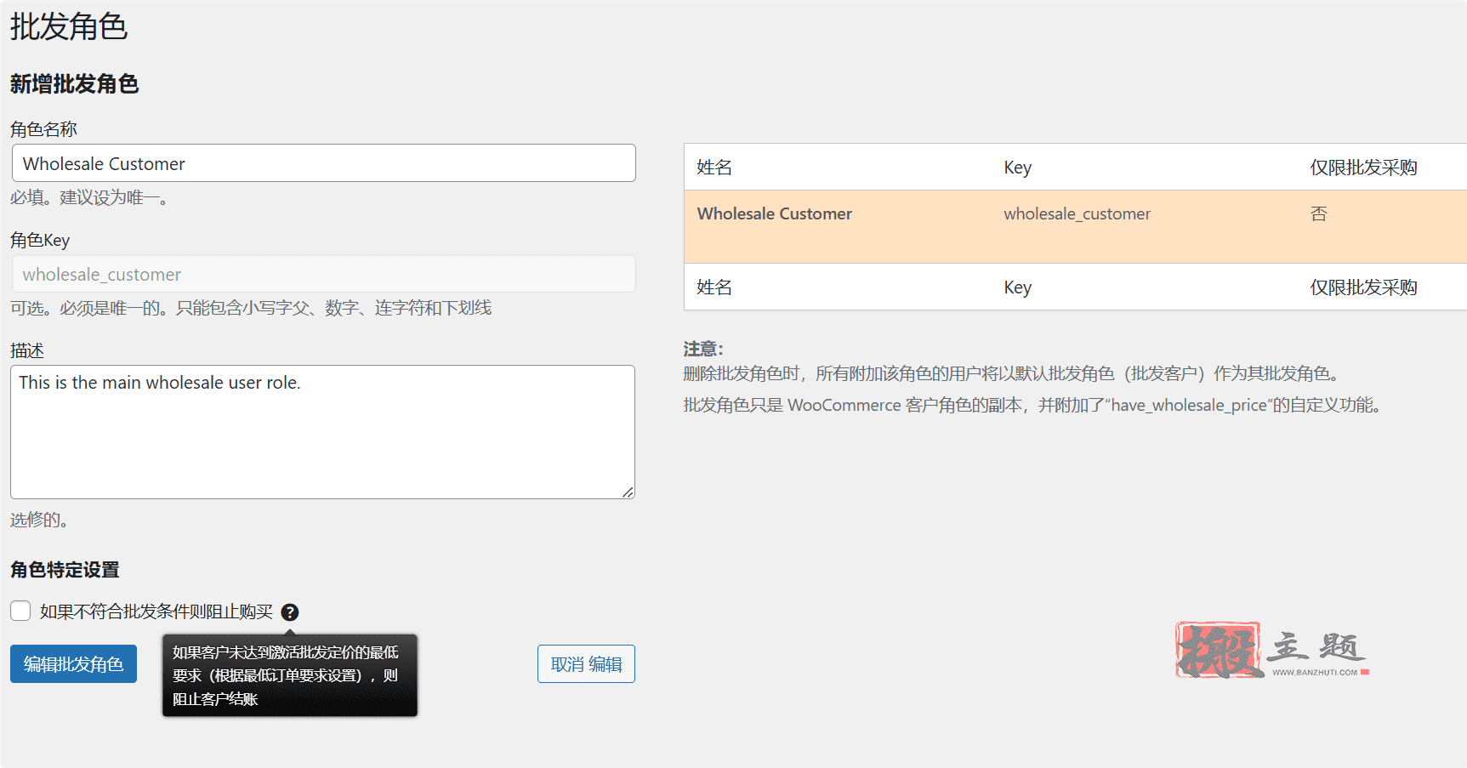Image resolution: width=1467 pixels, height=768 pixels.
Task: Click the tooltip about blocking checkout
Action: click(x=290, y=675)
